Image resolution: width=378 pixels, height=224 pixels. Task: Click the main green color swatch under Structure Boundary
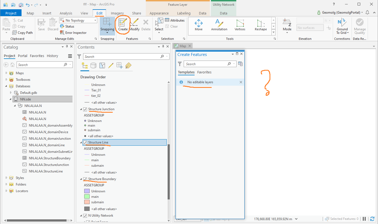tap(87, 197)
